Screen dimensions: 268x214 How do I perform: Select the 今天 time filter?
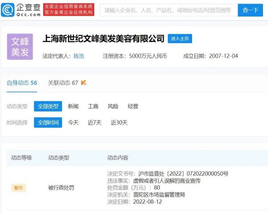[x=73, y=122]
